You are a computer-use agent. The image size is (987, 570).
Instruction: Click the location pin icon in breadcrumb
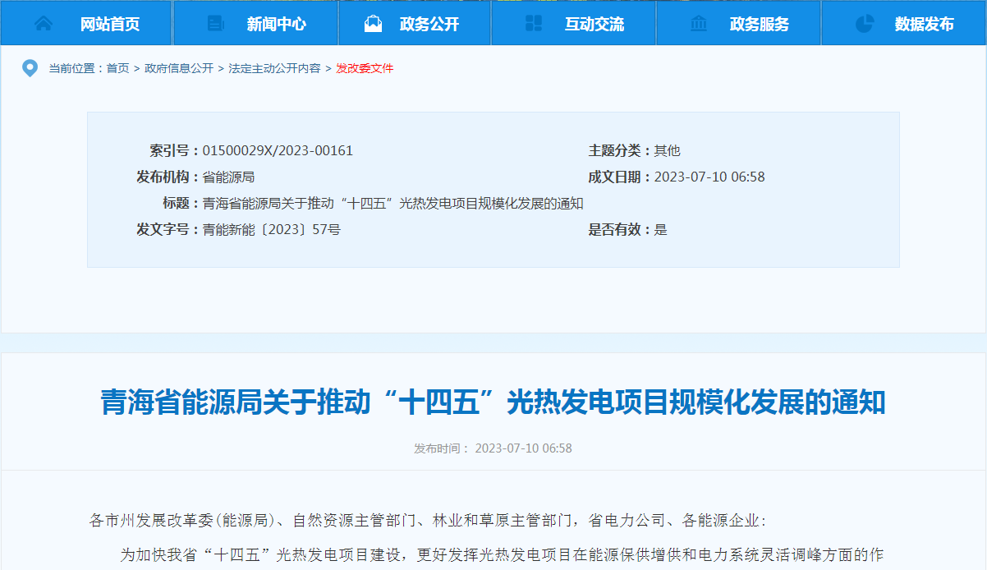click(x=30, y=68)
